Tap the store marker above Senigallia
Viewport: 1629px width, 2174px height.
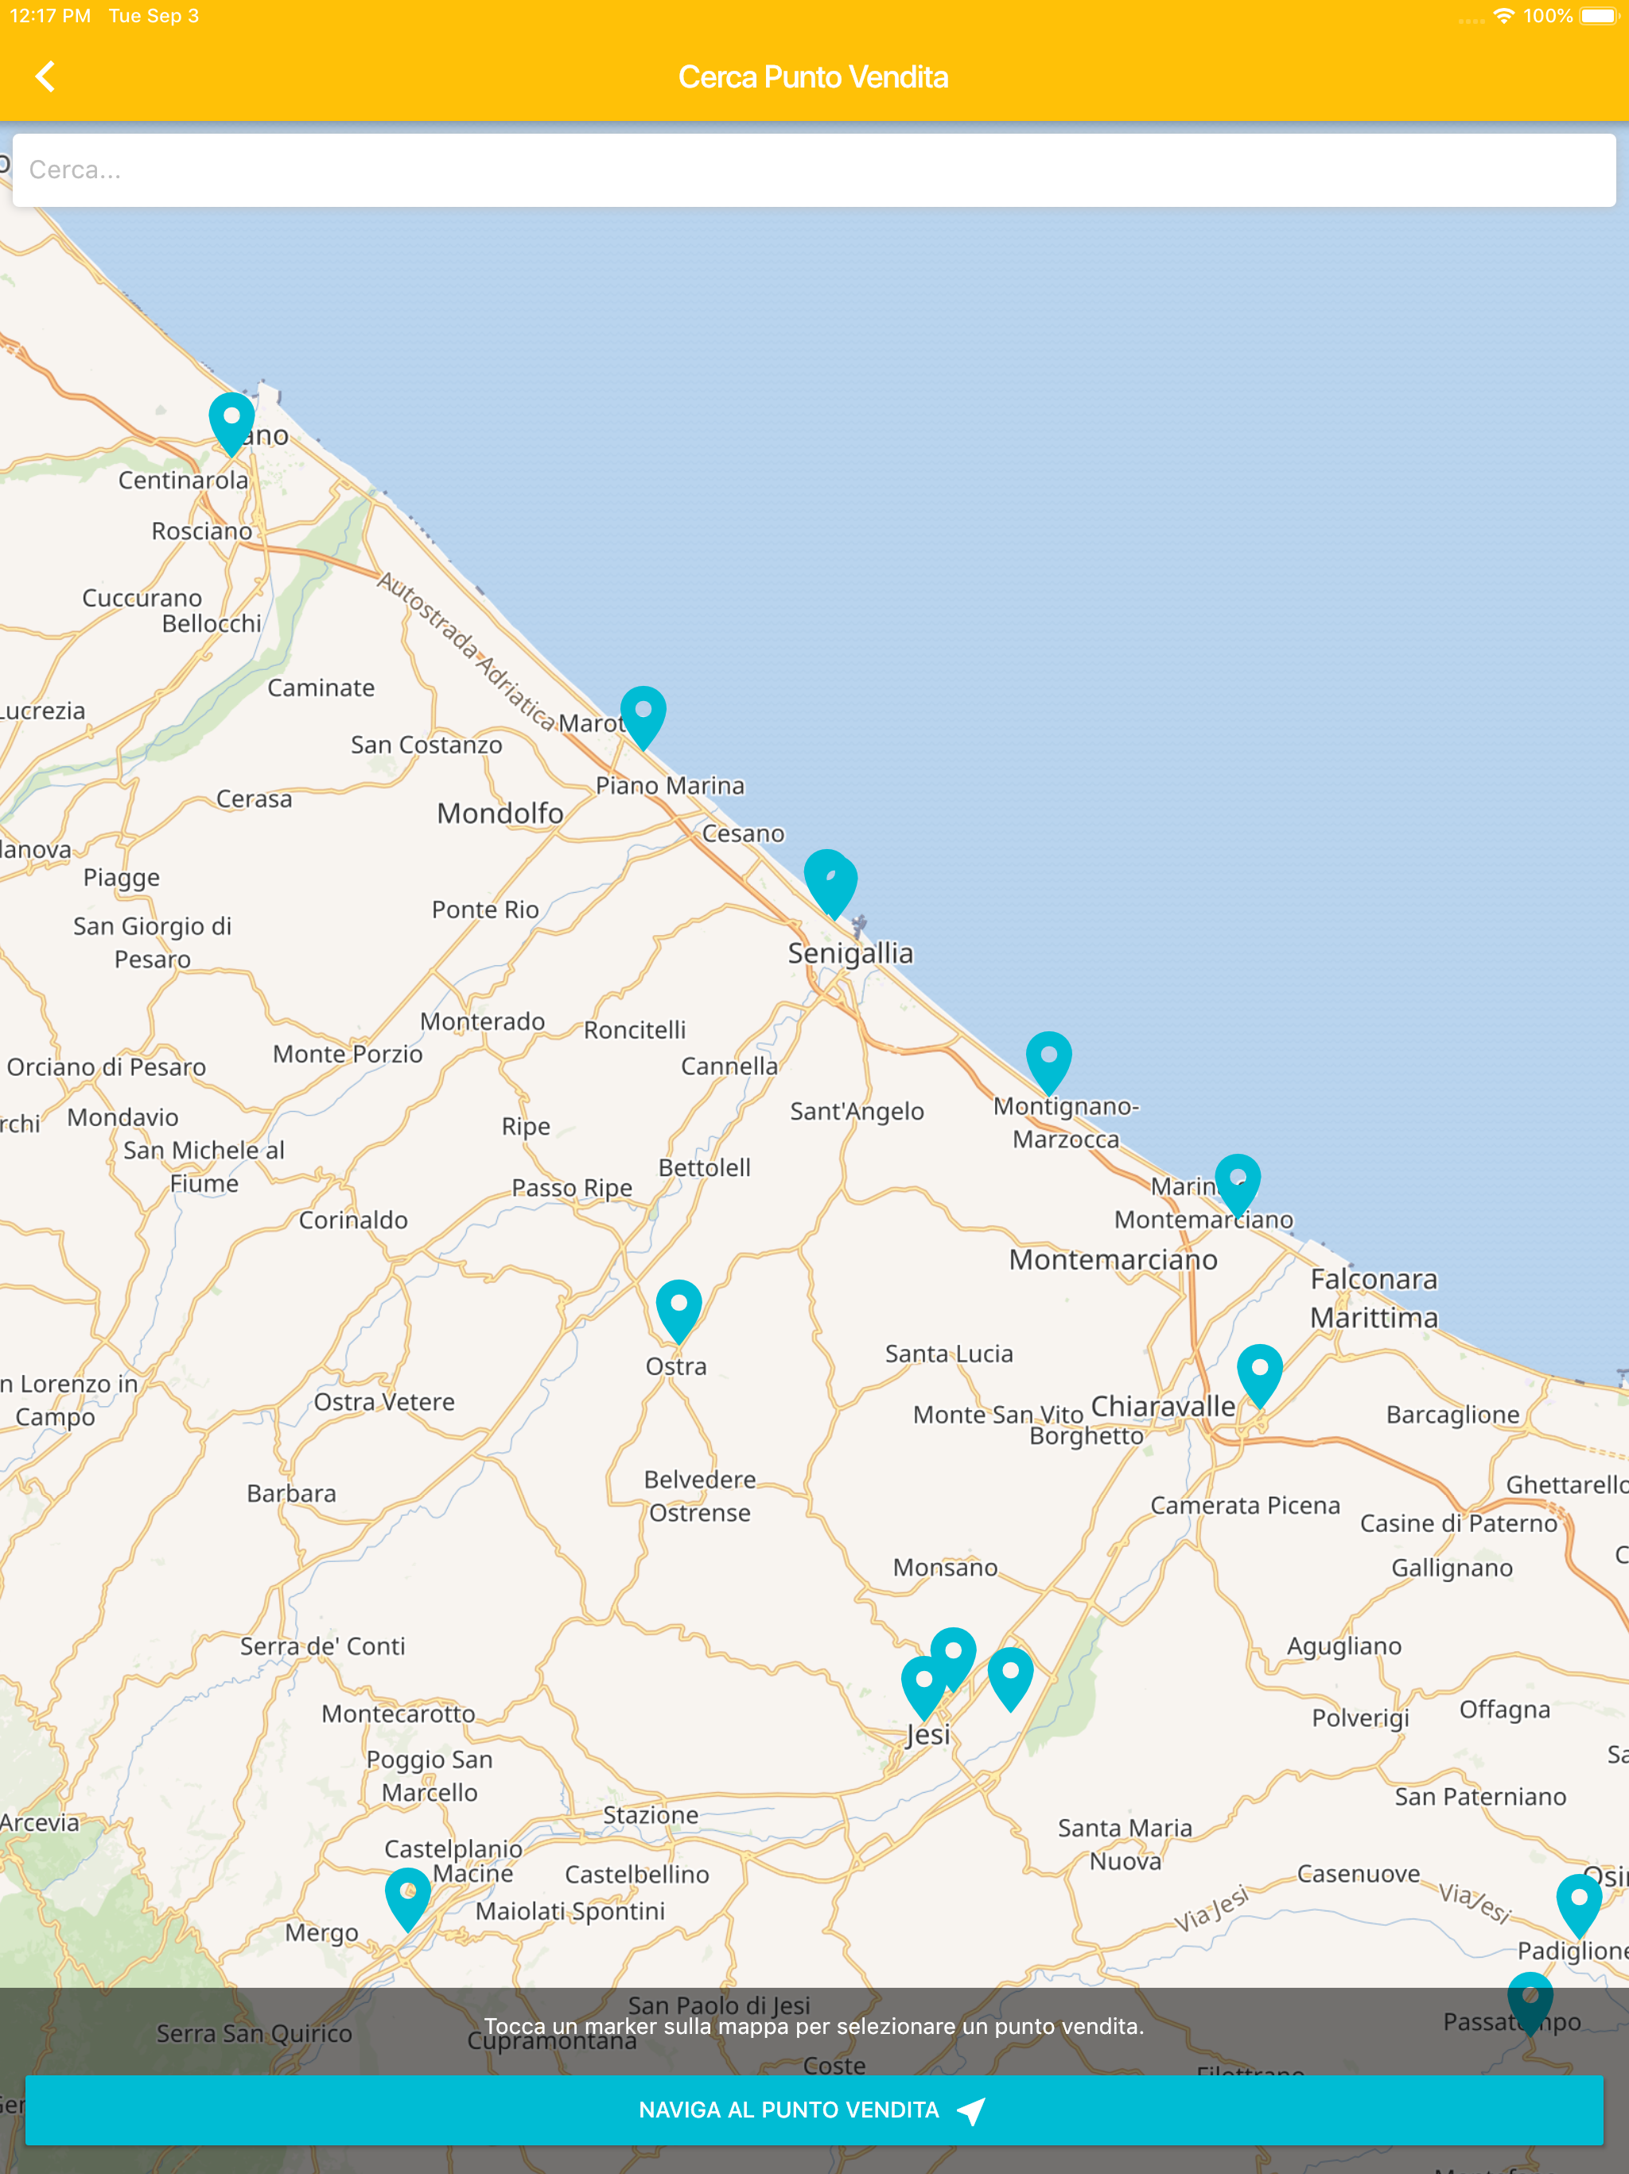click(830, 879)
